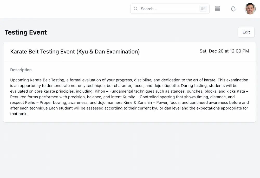
Task: Click the Edit button
Action: pos(246,32)
